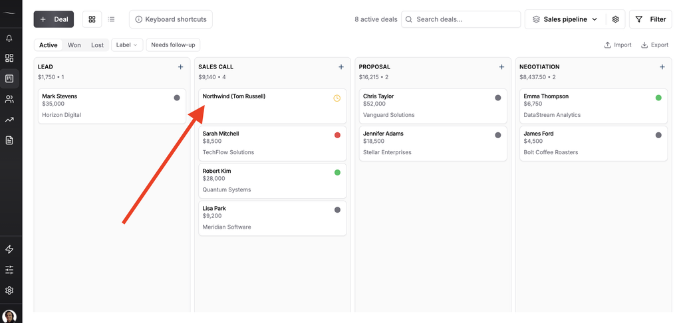Click the red status dot on Sarah Mitchell

pos(337,135)
